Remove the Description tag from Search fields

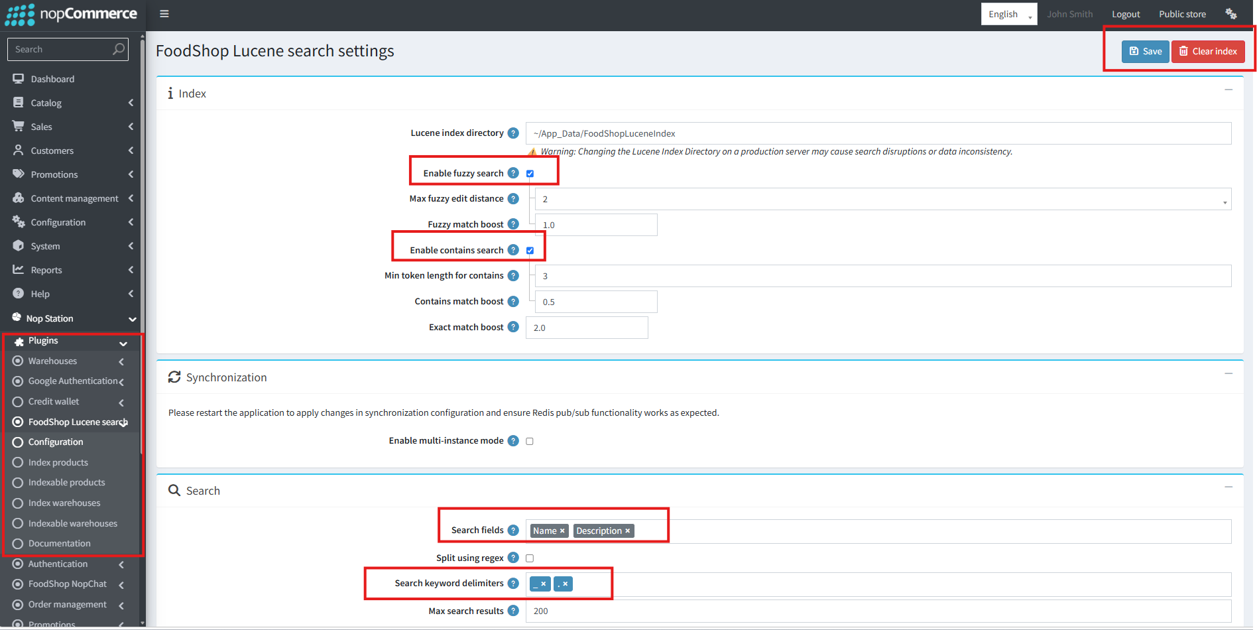click(x=627, y=531)
